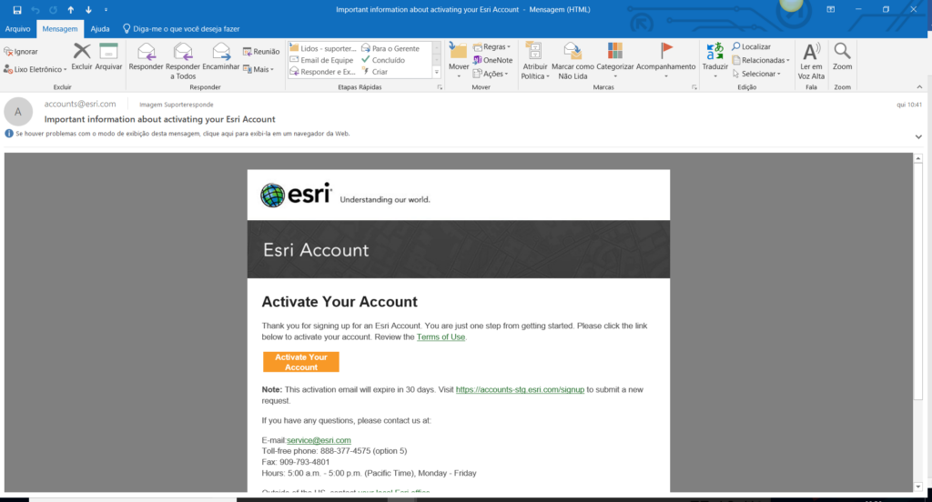Click the esri globe logo
Viewport: 932px width, 502px height.
tap(272, 195)
